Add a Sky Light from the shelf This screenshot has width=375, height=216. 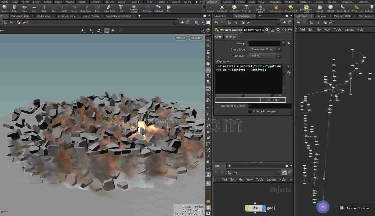coord(320,8)
